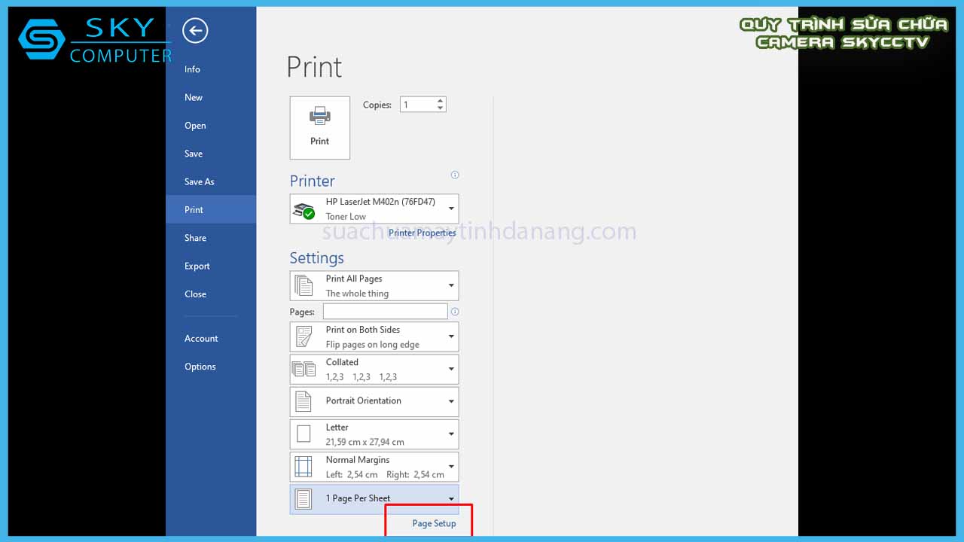The height and width of the screenshot is (542, 964).
Task: Click the Print All Pages icon
Action: click(304, 286)
